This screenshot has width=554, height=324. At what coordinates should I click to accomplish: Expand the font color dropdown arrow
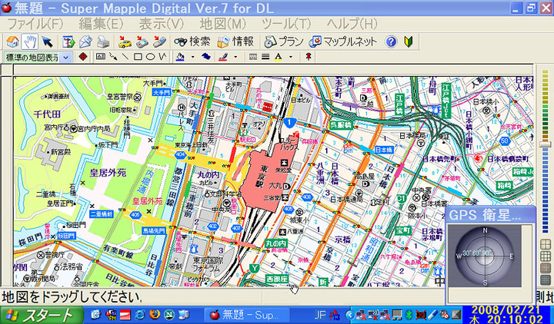pyautogui.click(x=290, y=57)
